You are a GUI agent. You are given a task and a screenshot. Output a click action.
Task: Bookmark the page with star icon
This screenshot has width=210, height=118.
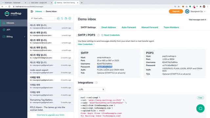pos(178,7)
